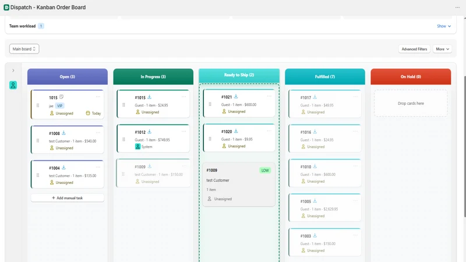This screenshot has width=466, height=262.
Task: Open three-dot menu on order #1021 card
Action: [269, 96]
